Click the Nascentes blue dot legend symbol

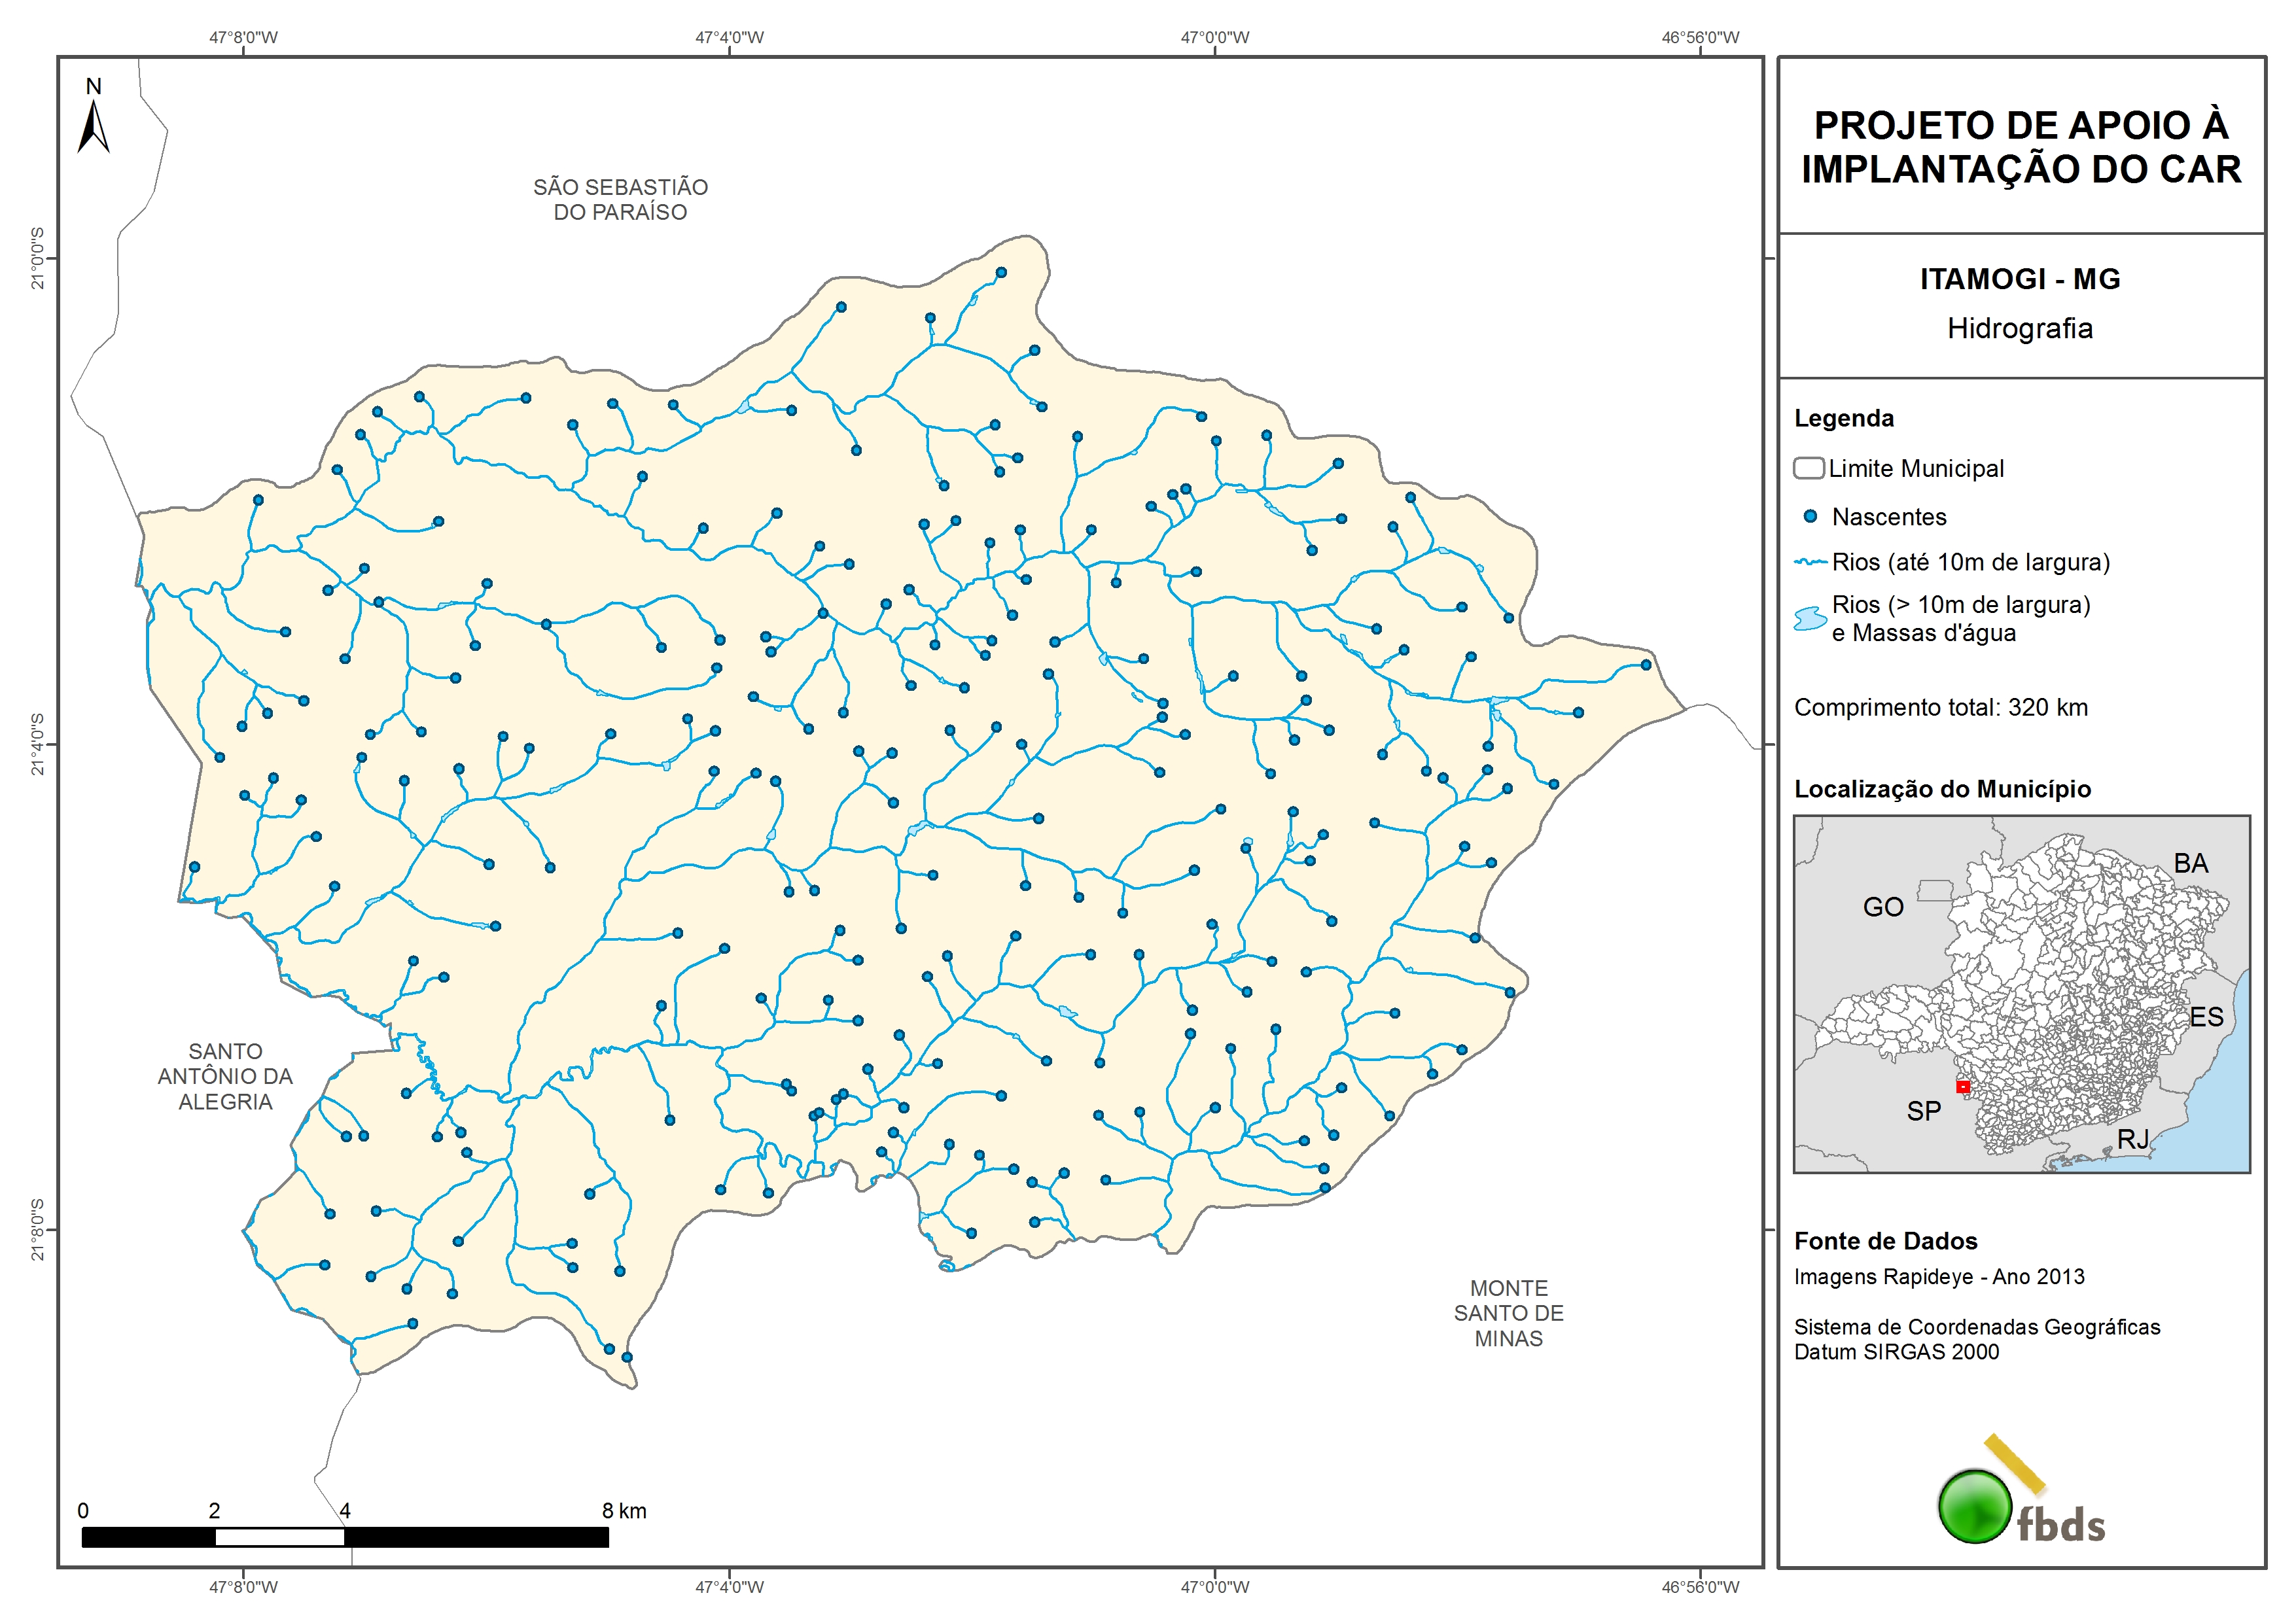tap(1810, 517)
